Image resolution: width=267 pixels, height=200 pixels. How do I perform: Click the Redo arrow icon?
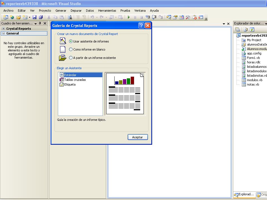(x=102, y=17)
